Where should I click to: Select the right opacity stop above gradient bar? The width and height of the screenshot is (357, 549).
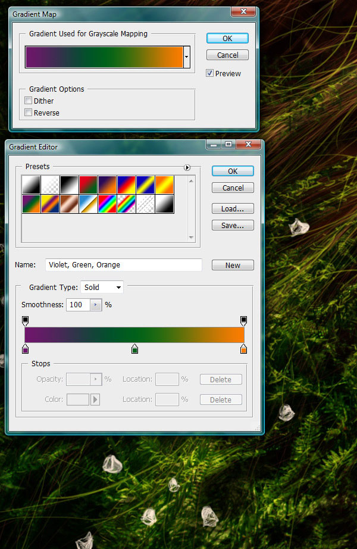click(x=243, y=321)
